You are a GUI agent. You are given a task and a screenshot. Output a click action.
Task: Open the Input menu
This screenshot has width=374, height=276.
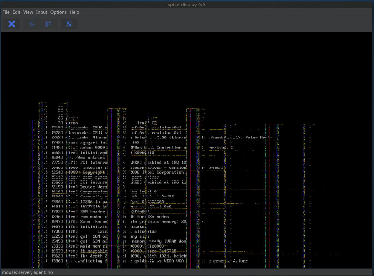point(42,12)
